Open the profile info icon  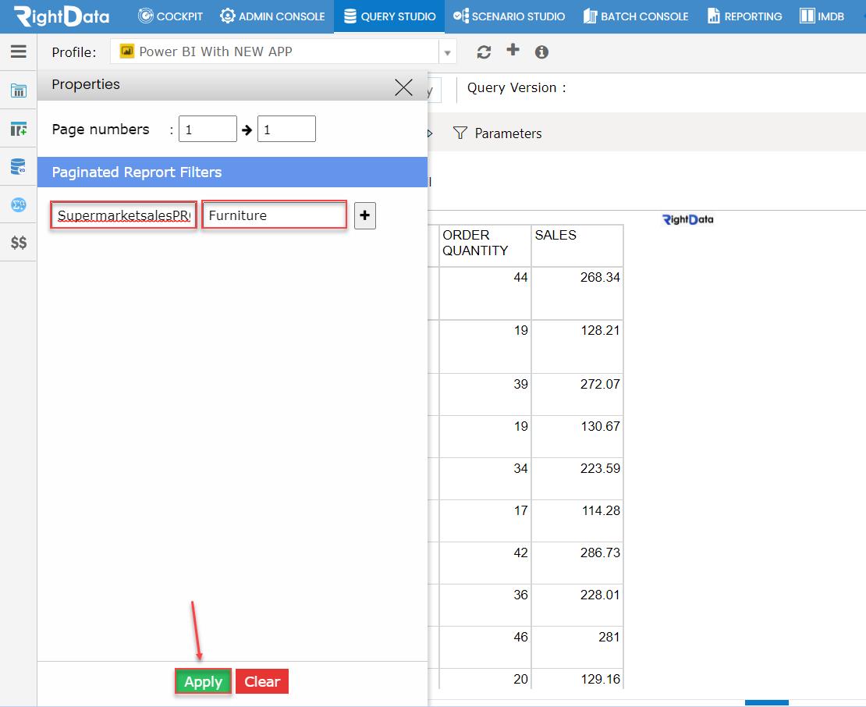coord(541,52)
